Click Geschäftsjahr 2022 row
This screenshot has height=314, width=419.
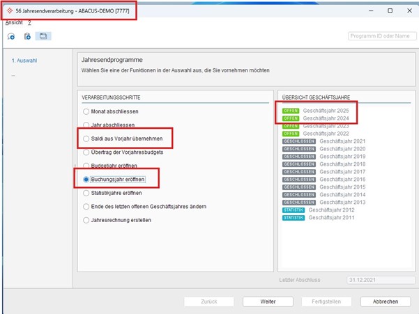(x=316, y=134)
